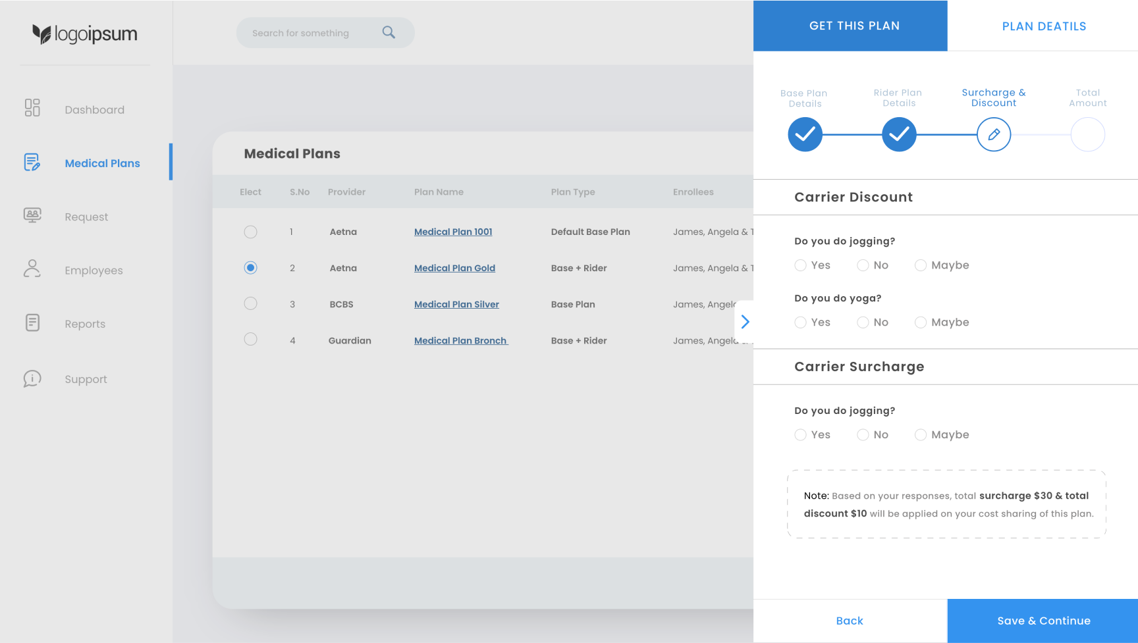Screen dimensions: 1138x643
Task: Collapse the side panel with chevron arrow
Action: coord(745,322)
